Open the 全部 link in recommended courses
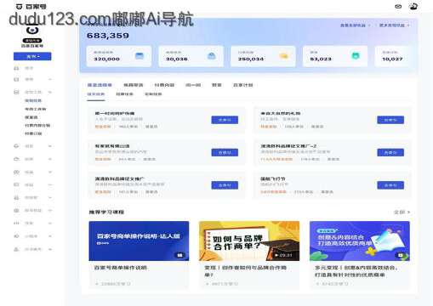The image size is (433, 306). 402,212
